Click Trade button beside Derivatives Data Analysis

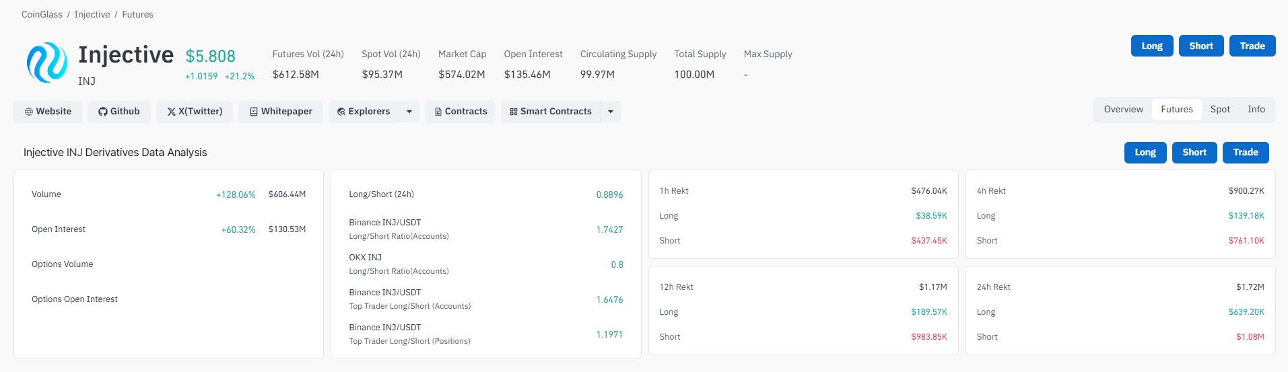pos(1246,152)
